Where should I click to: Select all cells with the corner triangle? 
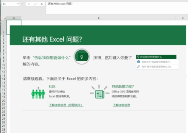pos(5,18)
